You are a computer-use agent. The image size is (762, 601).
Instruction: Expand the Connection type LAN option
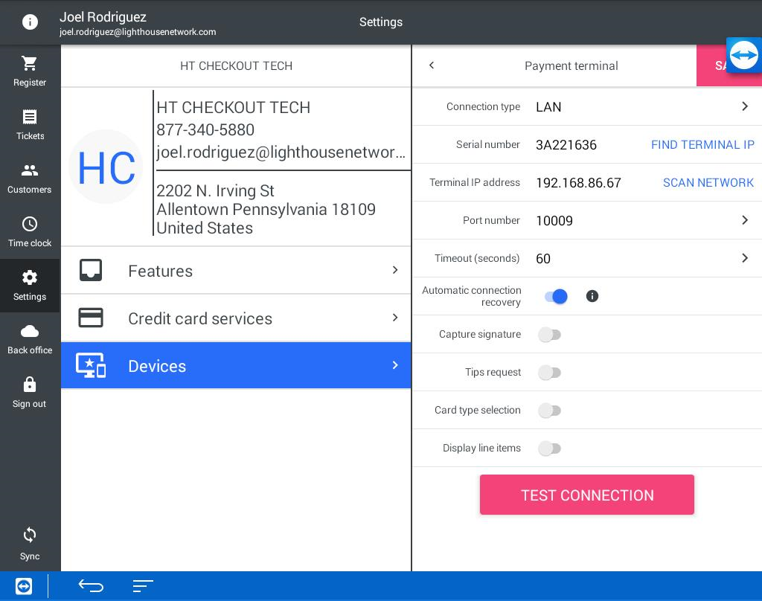pos(744,107)
